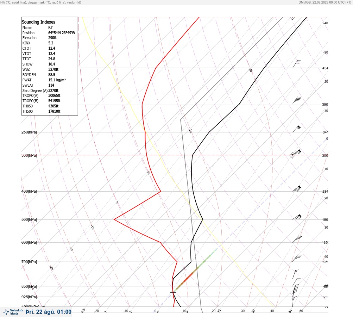
Task: Click the '500[hPa]' pressure label
Action: click(x=29, y=219)
